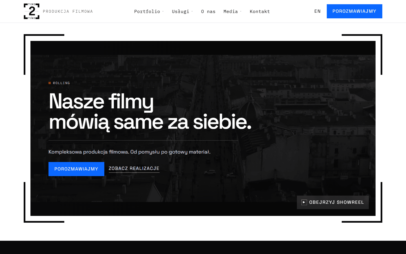
Task: Click the hero Porozmawiajmy button
Action: click(x=76, y=169)
